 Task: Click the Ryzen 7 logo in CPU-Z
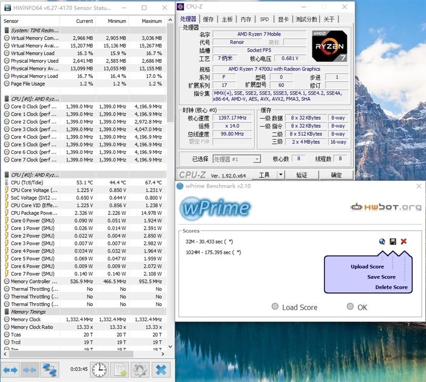coord(330,46)
